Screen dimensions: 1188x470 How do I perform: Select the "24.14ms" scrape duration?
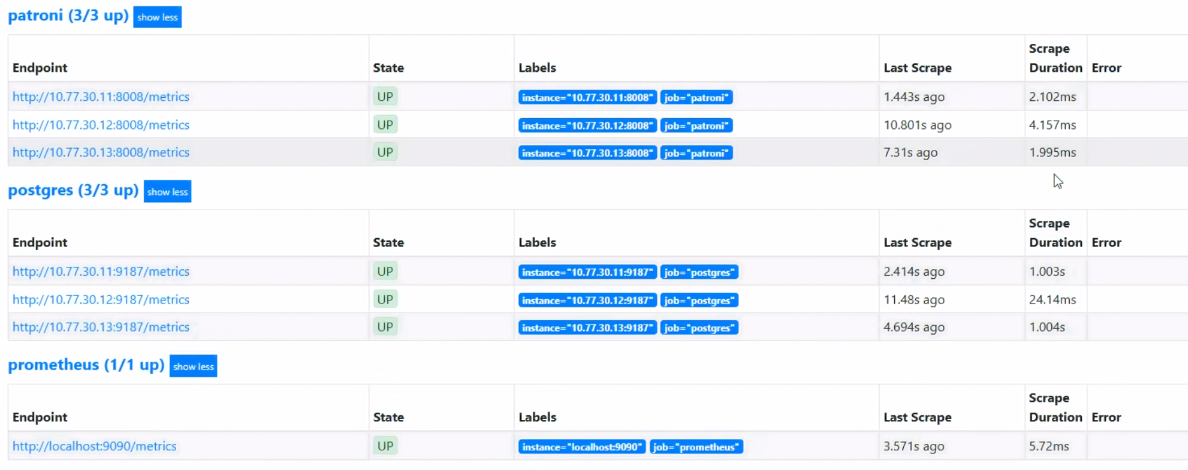[x=1053, y=300]
